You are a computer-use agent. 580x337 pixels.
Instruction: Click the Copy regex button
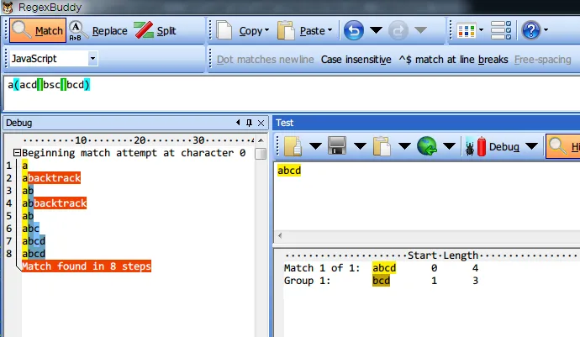(x=239, y=31)
